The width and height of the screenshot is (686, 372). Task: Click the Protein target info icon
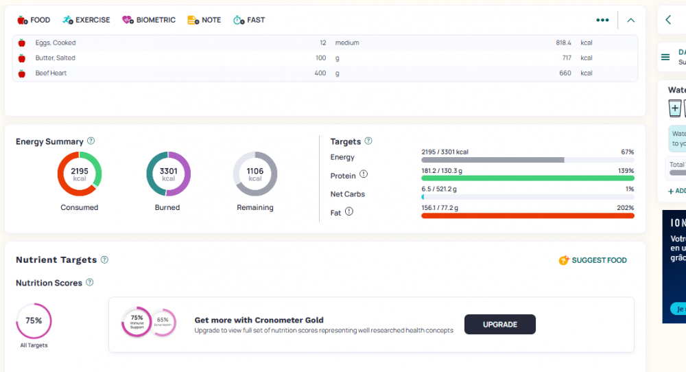coord(364,174)
